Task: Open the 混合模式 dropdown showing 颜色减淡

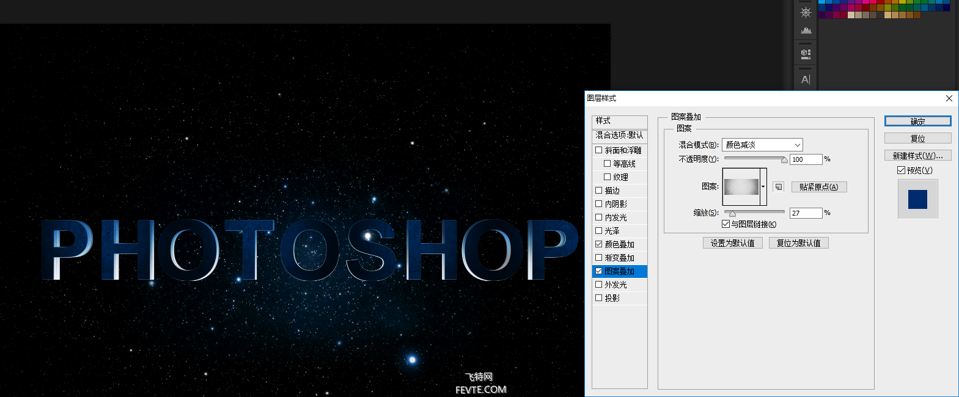Action: [x=762, y=145]
